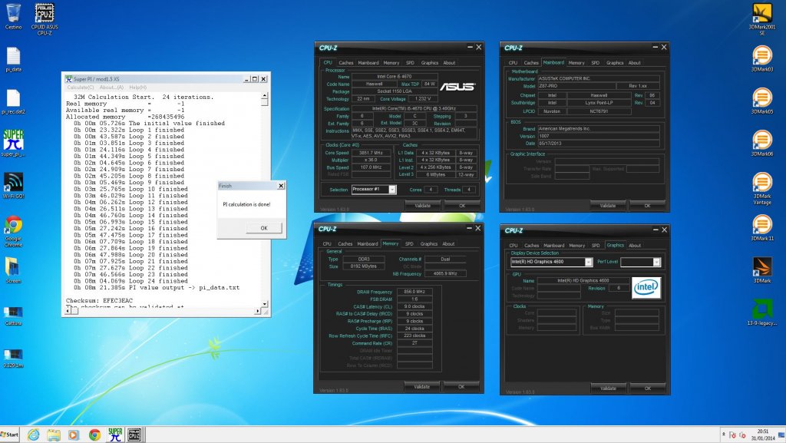This screenshot has width=786, height=443.
Task: Open the About tab in the CPU-Z processor window
Action: click(x=449, y=63)
